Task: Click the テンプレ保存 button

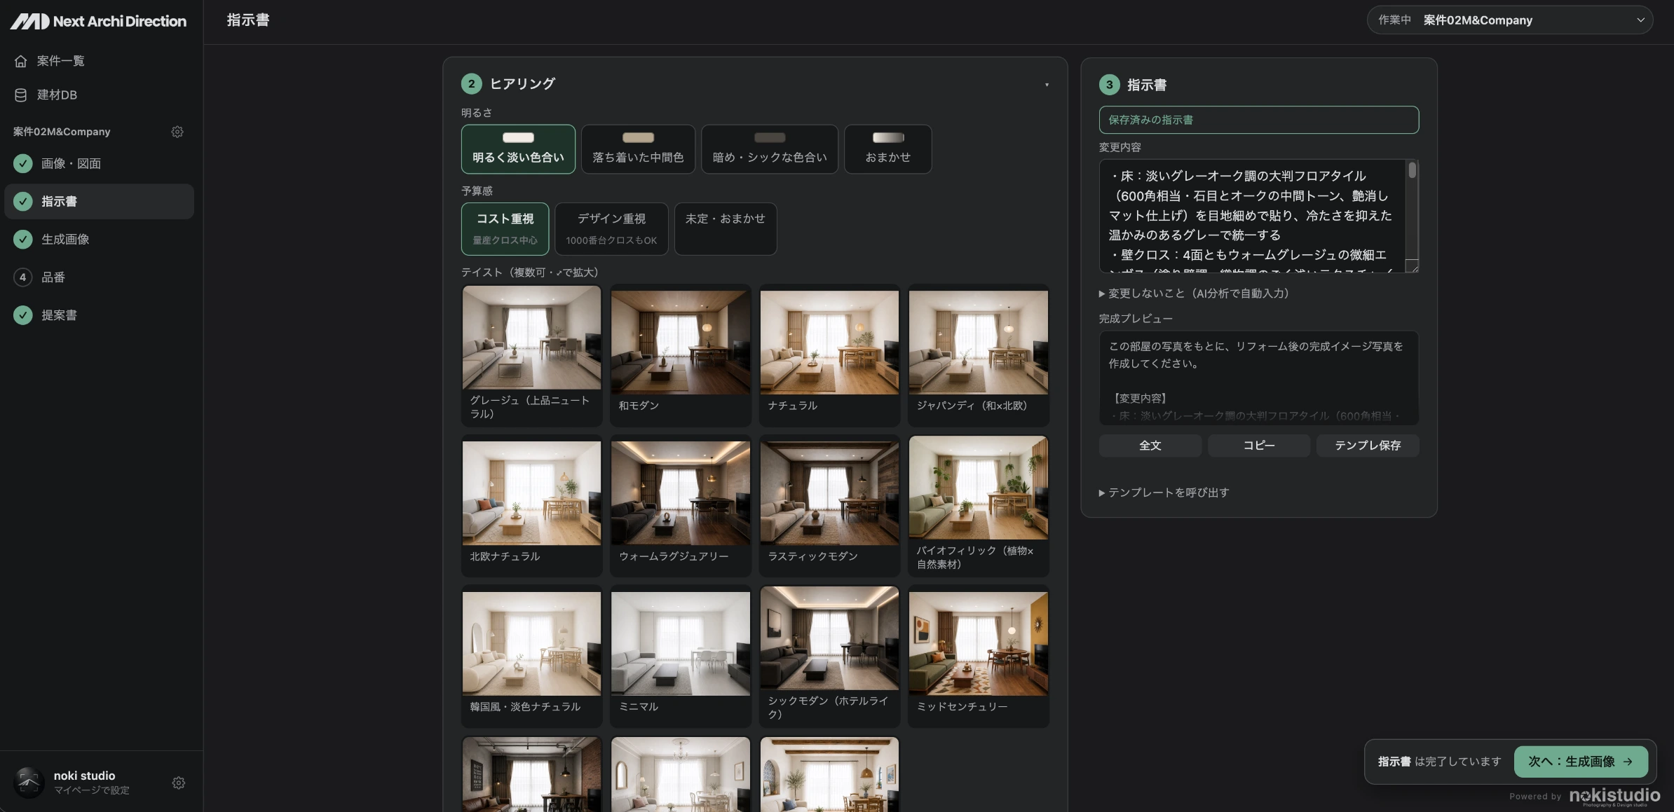Action: click(1368, 446)
